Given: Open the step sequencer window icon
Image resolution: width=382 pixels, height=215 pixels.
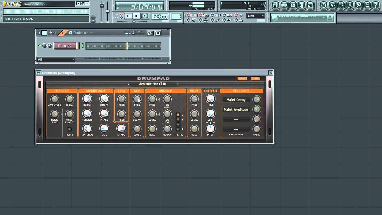Looking at the screenshot, I should (284, 5).
